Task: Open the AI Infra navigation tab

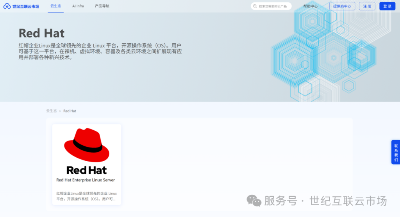Action: tap(78, 6)
